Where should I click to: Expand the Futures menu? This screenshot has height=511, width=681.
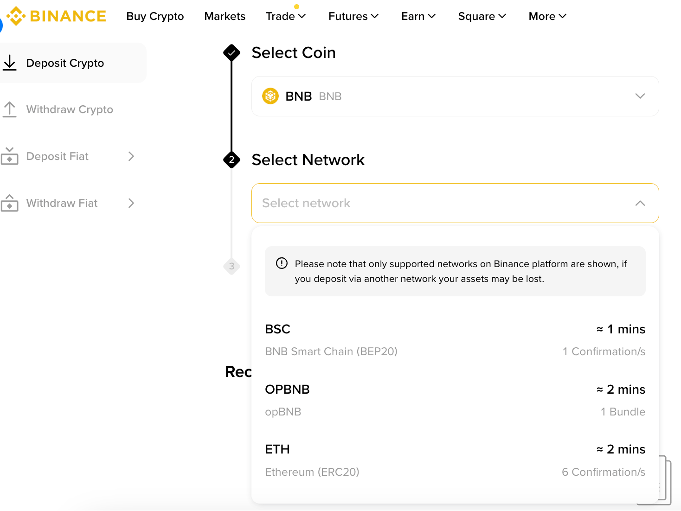[353, 16]
